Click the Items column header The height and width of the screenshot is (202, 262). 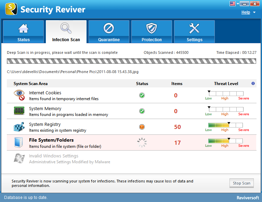click(177, 84)
